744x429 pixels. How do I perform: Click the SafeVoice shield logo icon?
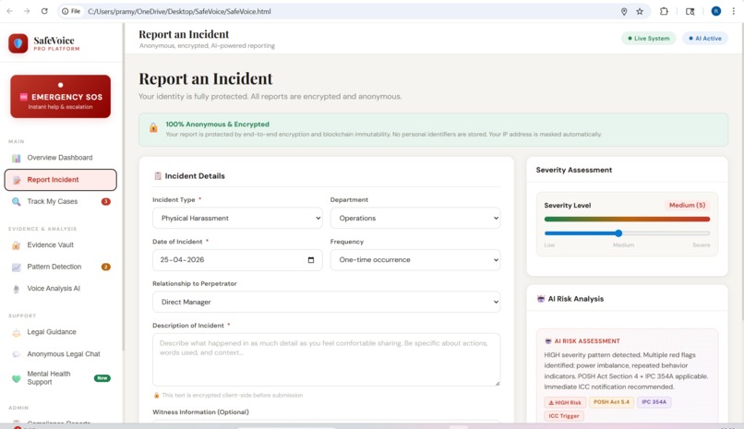18,43
